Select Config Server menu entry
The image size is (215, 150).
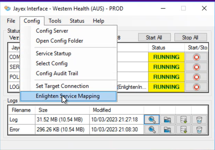(69, 31)
